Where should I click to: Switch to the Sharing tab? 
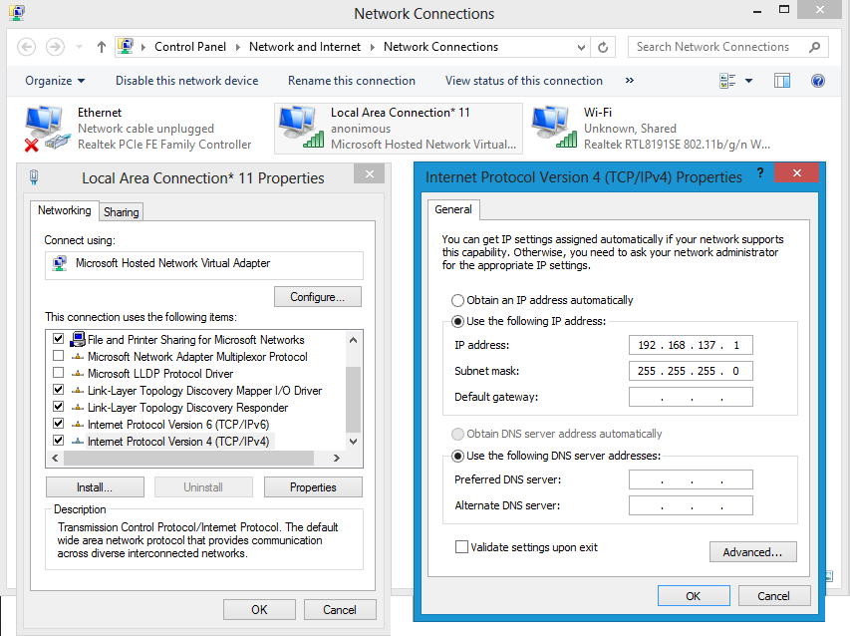coord(121,212)
